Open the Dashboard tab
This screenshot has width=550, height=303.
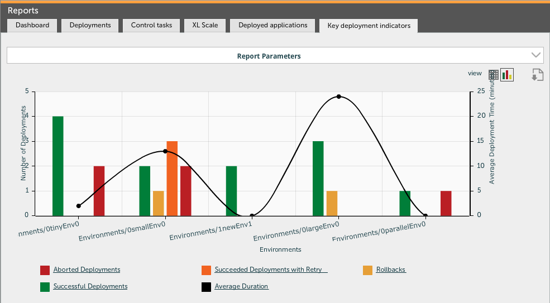[32, 25]
